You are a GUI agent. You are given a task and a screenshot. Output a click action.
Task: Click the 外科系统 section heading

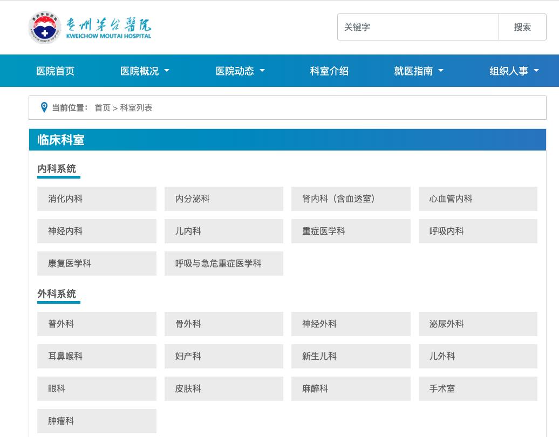coord(57,293)
